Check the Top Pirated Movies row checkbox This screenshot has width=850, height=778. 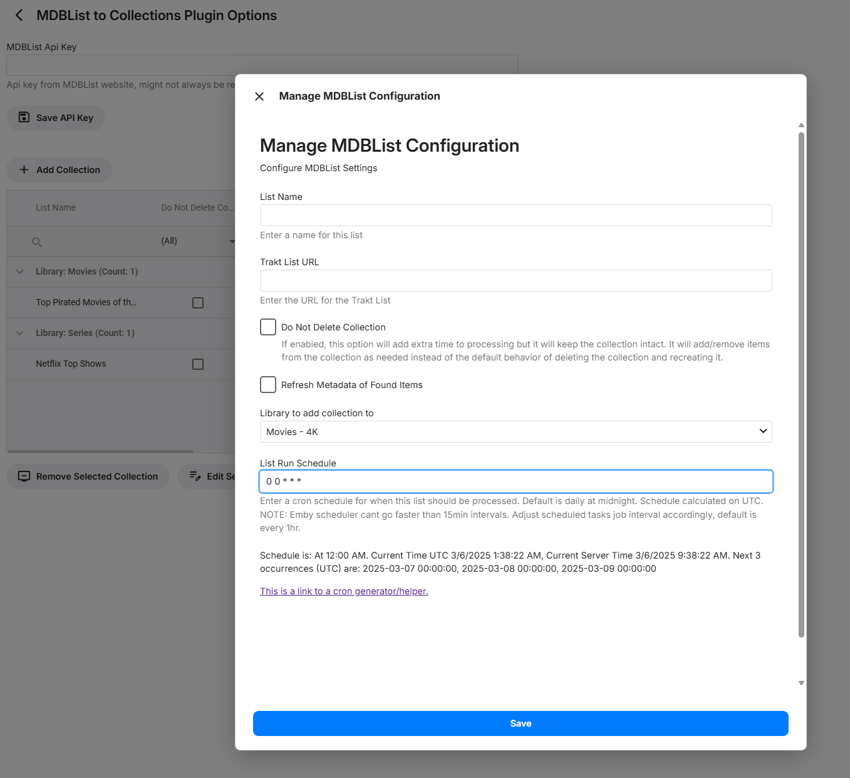198,303
